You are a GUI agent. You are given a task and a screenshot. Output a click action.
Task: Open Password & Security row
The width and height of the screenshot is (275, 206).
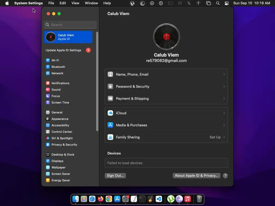[x=166, y=87]
